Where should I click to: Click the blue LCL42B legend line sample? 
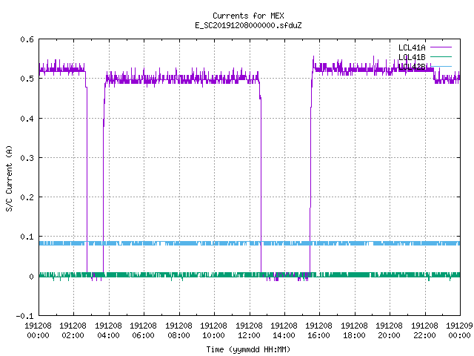pyautogui.click(x=441, y=66)
